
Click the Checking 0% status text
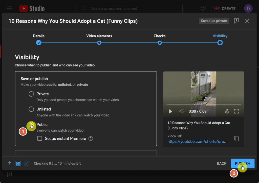pyautogui.click(x=57, y=163)
